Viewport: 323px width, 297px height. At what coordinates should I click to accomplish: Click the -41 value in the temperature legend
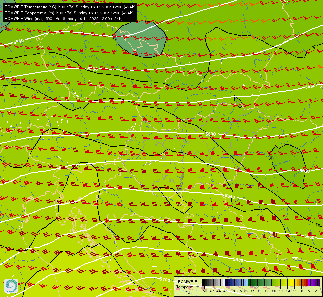tap(225, 291)
